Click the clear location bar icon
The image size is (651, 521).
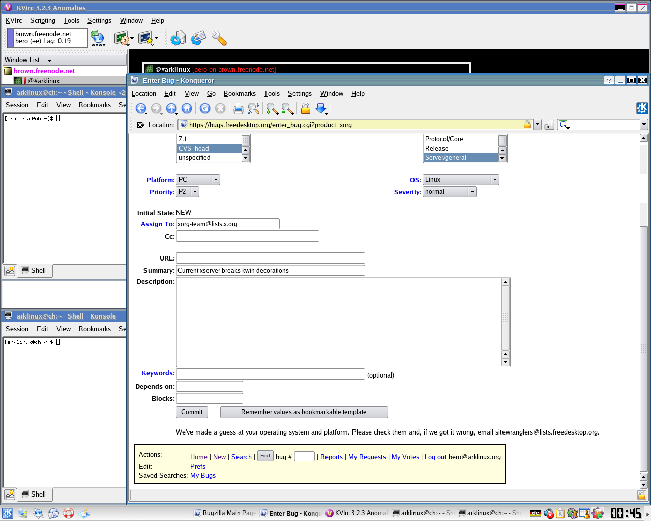point(141,125)
